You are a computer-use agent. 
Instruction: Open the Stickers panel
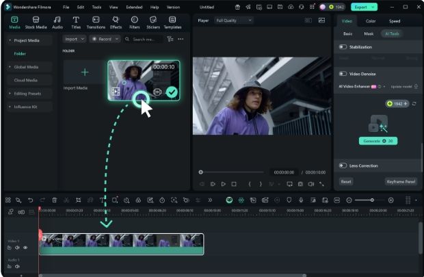(x=153, y=22)
